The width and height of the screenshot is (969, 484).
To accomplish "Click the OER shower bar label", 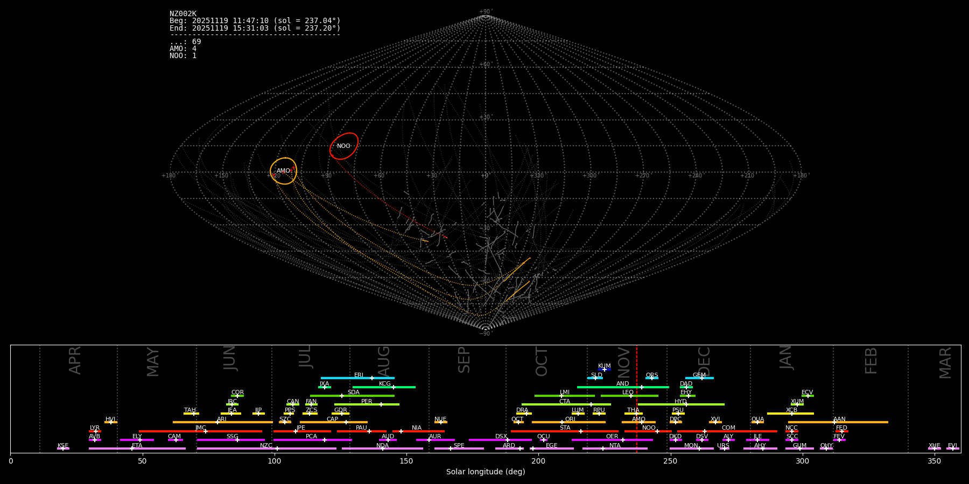I will point(612,437).
